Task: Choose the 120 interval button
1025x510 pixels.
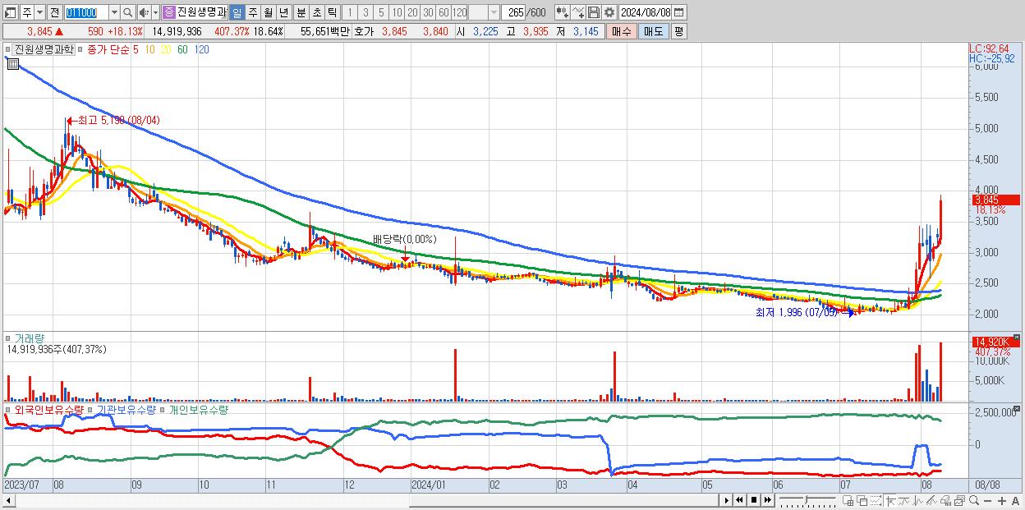Action: tap(460, 12)
